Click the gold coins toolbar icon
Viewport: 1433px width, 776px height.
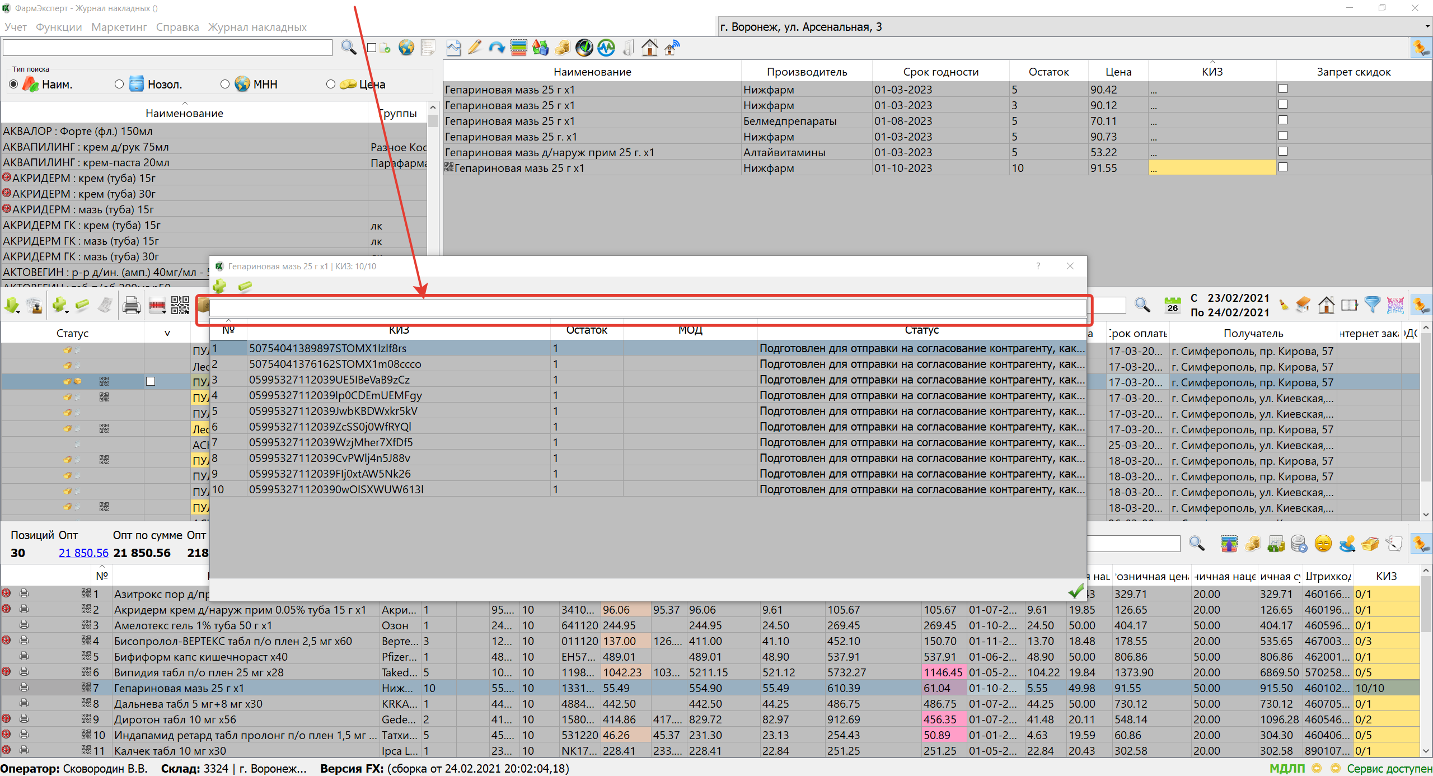[563, 48]
